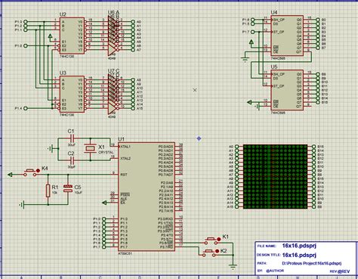Toggle the K1 push button switch
Screen dimensions: 358x279
click(x=211, y=241)
